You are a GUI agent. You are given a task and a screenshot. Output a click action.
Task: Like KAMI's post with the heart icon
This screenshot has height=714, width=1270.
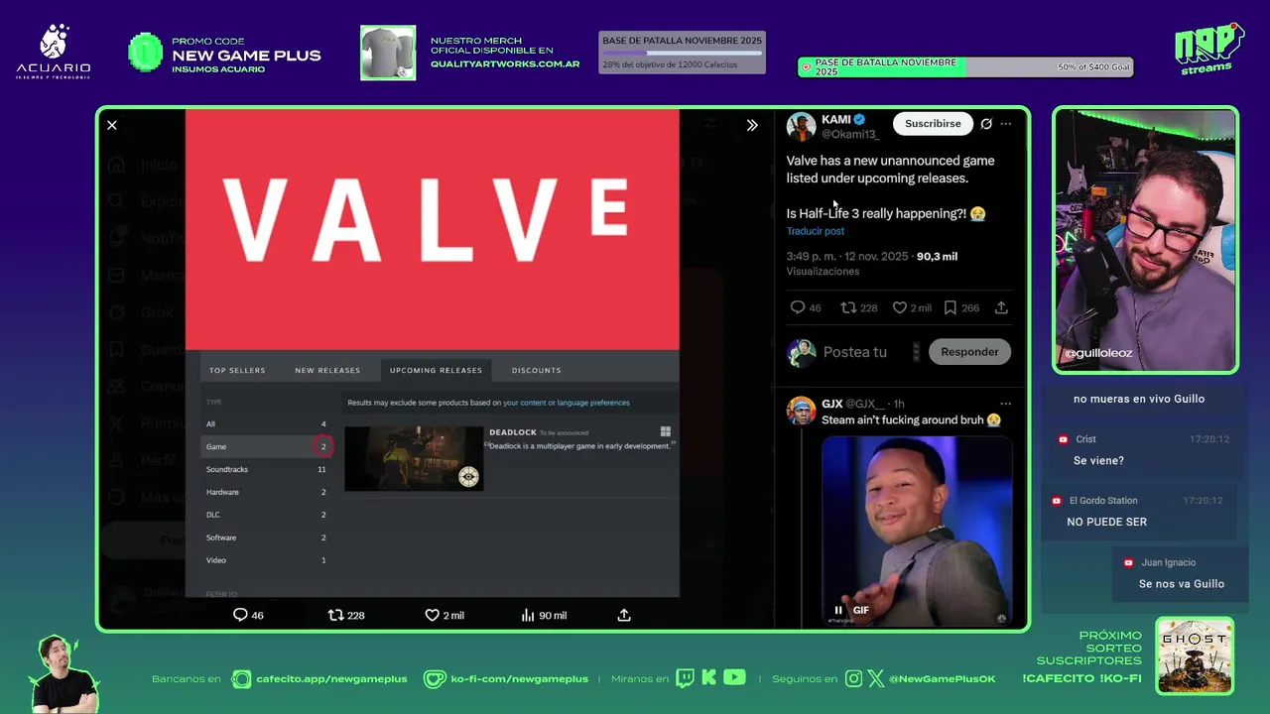[x=900, y=307]
